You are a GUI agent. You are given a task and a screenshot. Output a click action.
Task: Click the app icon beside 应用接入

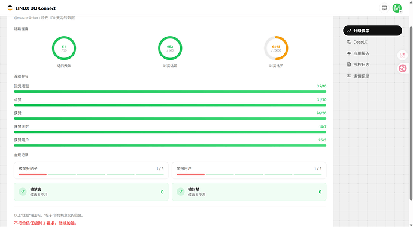349,53
